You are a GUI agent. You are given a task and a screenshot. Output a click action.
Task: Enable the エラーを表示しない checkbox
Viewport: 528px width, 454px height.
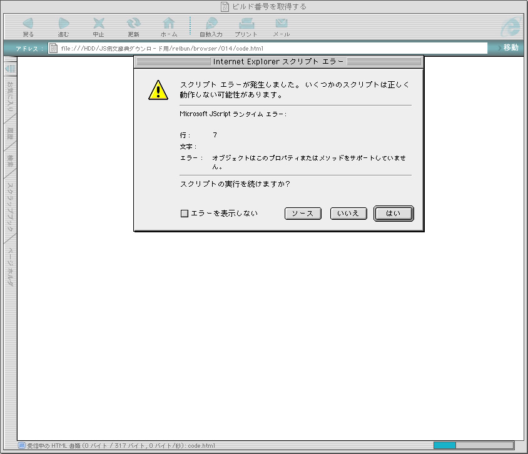(x=184, y=214)
